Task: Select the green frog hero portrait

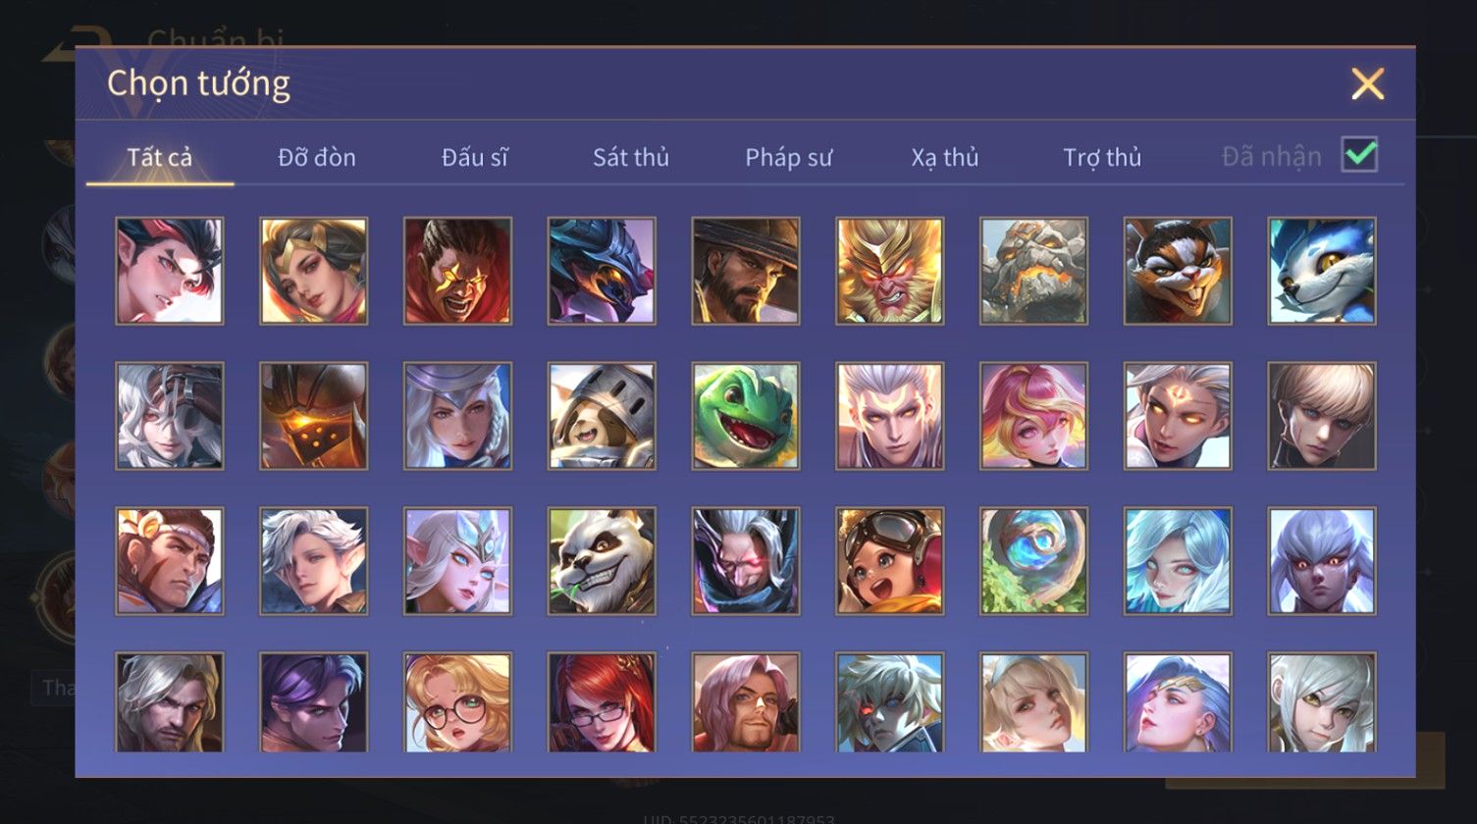Action: [x=746, y=416]
